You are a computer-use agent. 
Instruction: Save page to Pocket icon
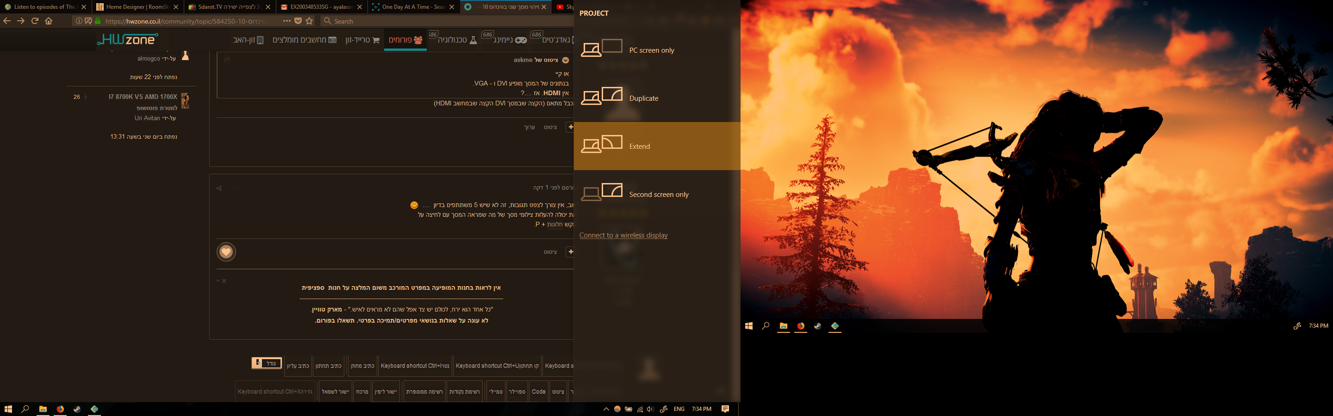[x=298, y=21]
